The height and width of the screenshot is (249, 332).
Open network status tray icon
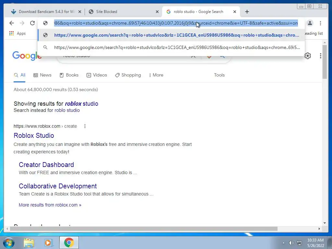(x=299, y=243)
